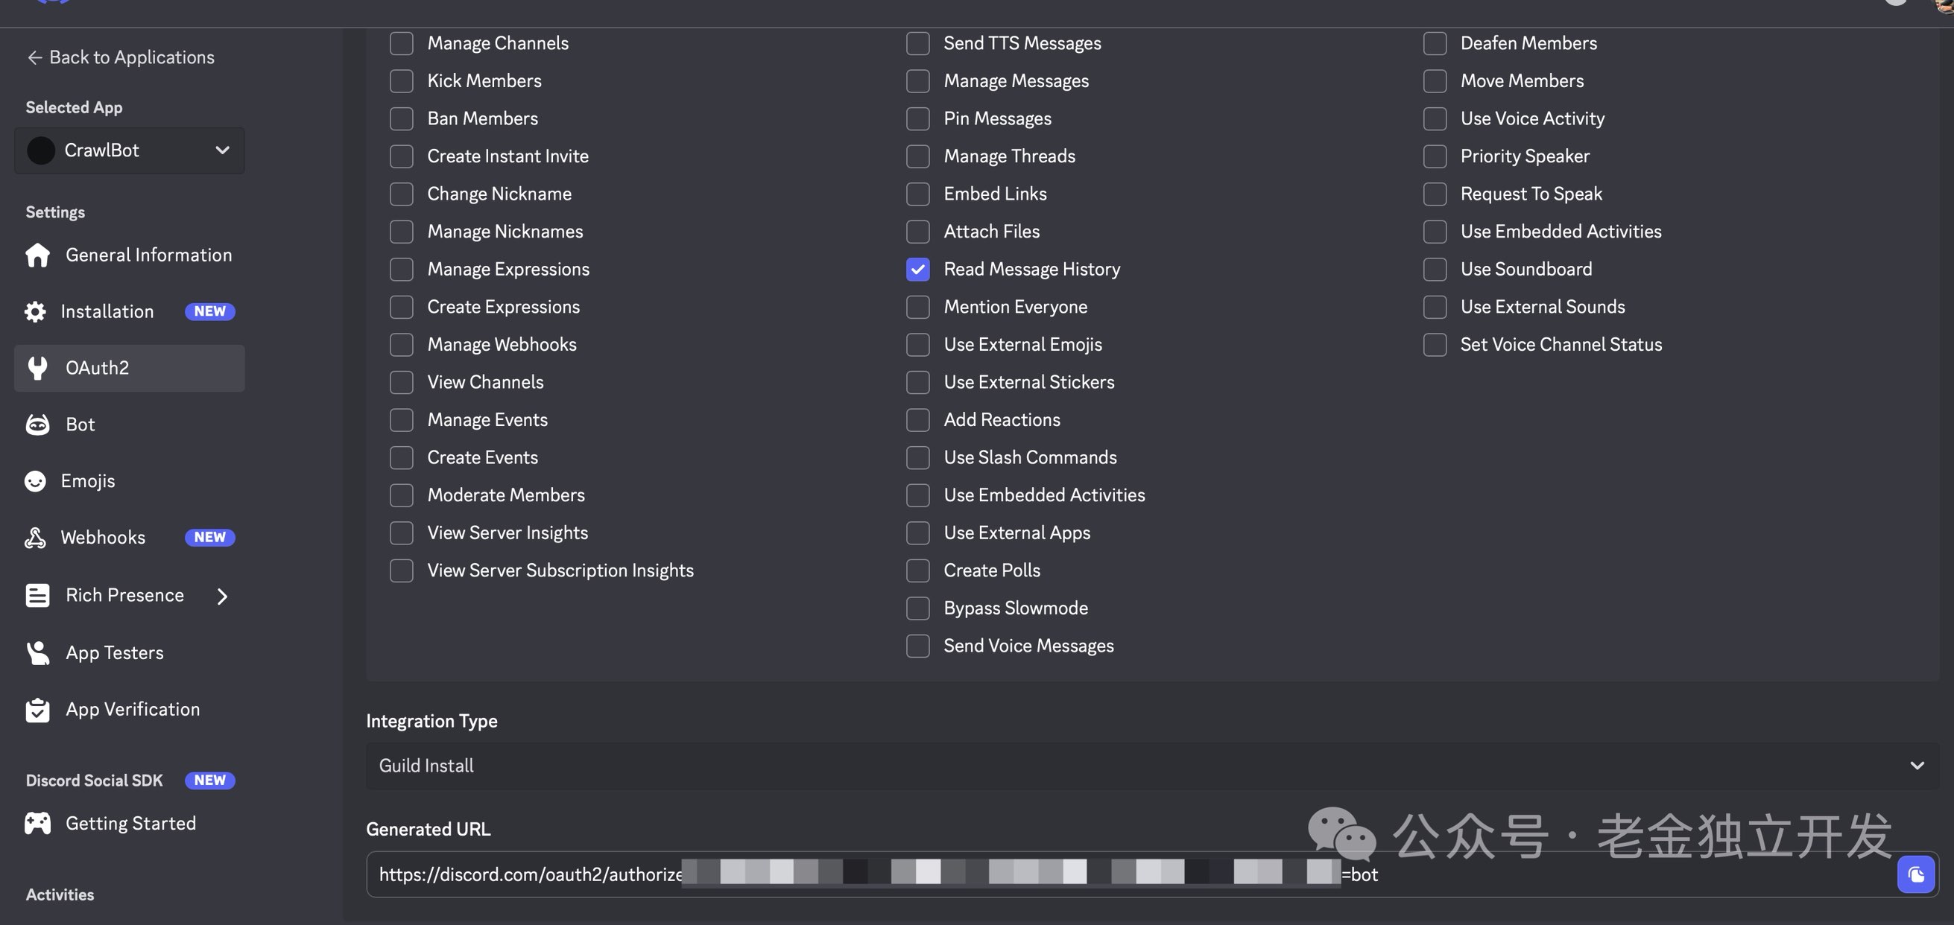This screenshot has height=925, width=1954.
Task: Click the Bot robot icon in sidebar
Action: coord(37,425)
